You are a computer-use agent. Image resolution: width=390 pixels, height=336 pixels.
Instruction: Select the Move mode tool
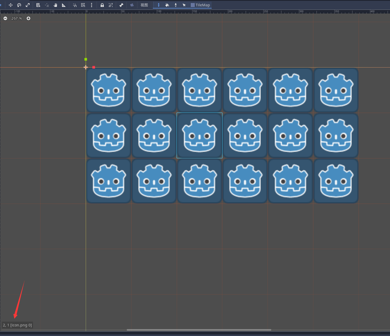click(x=11, y=5)
